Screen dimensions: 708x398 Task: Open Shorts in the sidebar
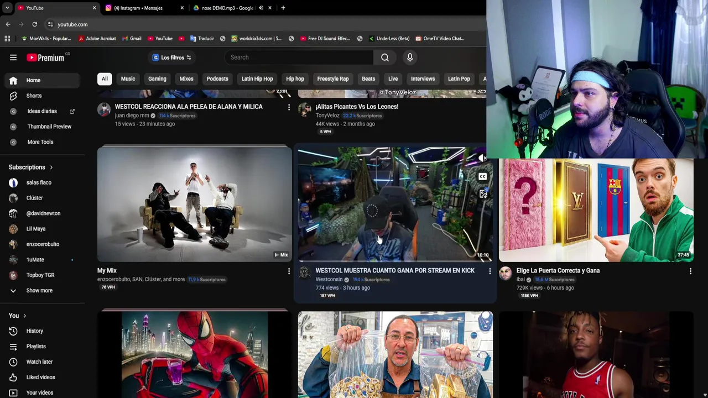point(42,96)
